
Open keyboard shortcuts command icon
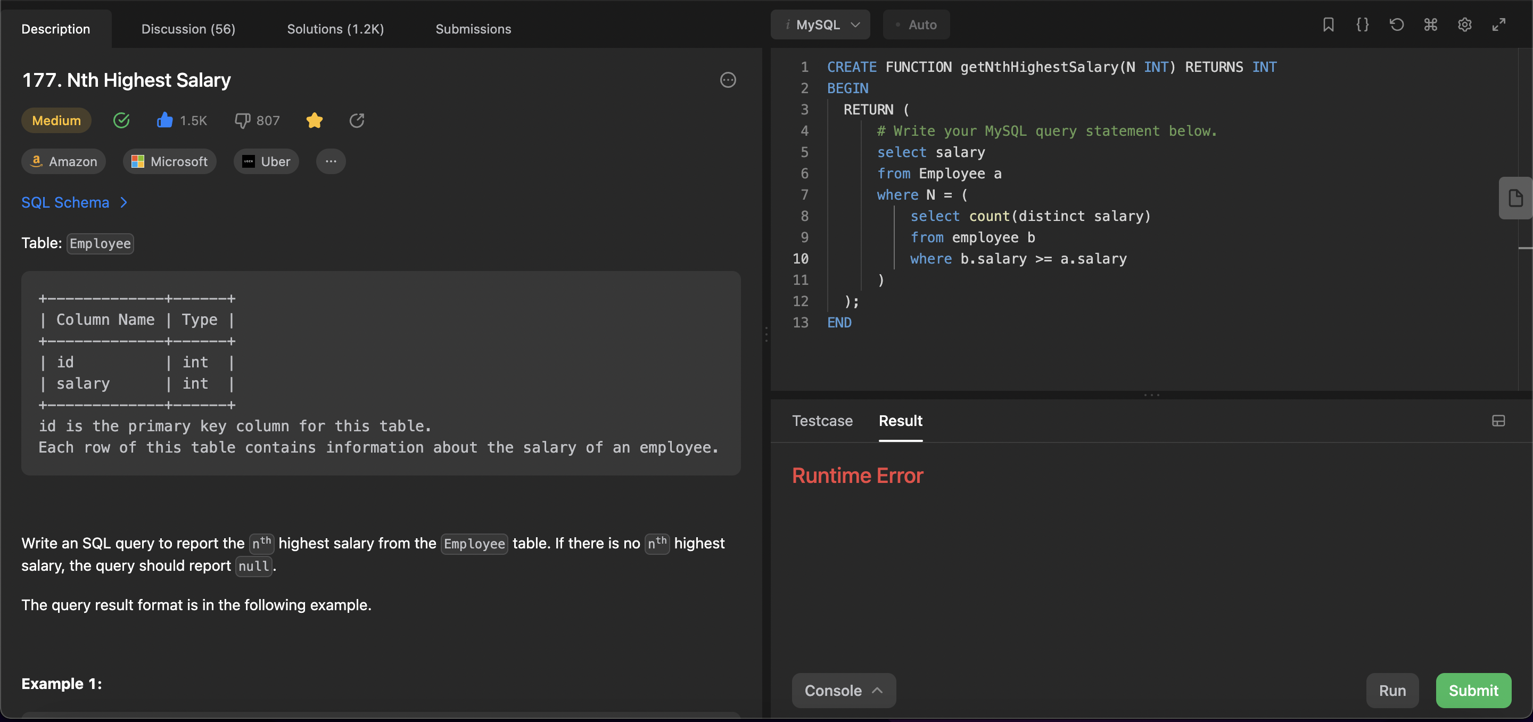[x=1430, y=24]
